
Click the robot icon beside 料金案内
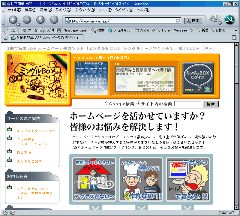click(x=10, y=151)
